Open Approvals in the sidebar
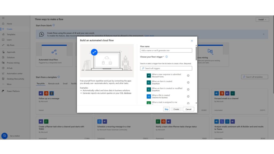The width and height of the screenshot is (274, 154). coord(11,52)
